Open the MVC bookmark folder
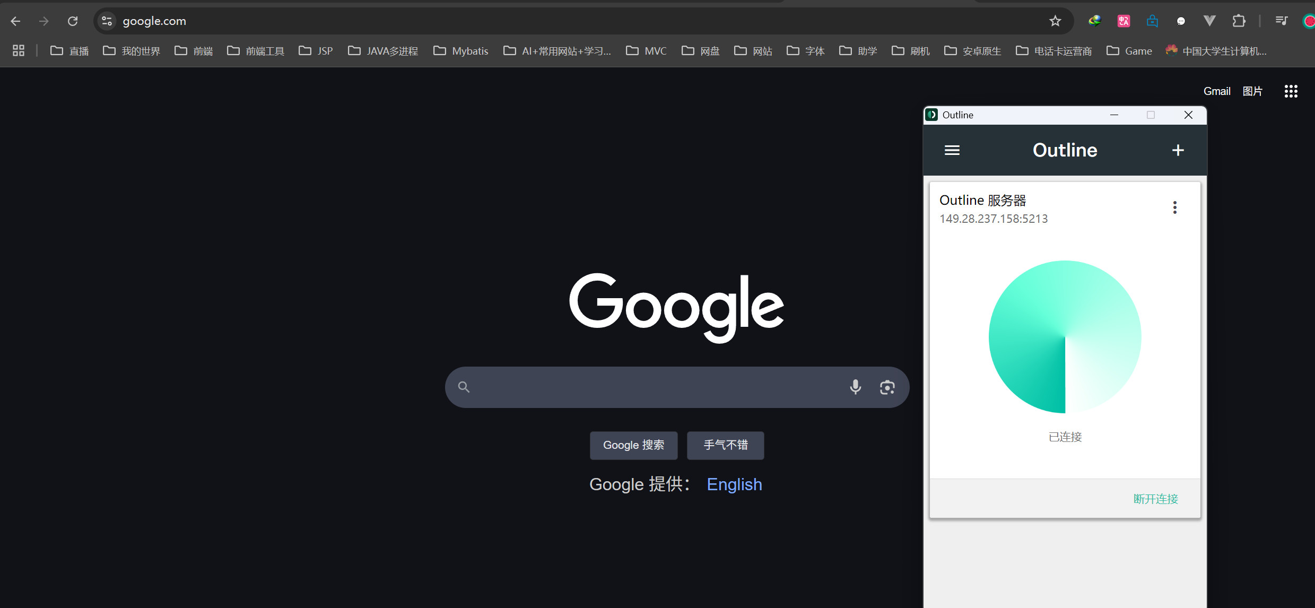Image resolution: width=1315 pixels, height=608 pixels. (646, 51)
